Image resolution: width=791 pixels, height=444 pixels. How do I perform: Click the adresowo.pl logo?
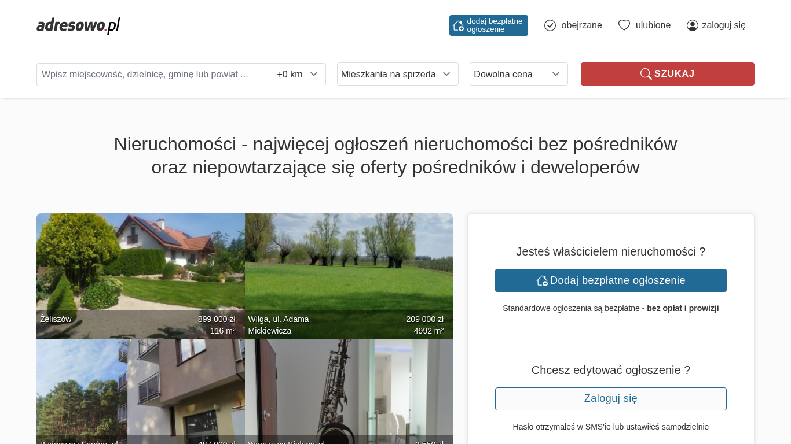tap(78, 25)
